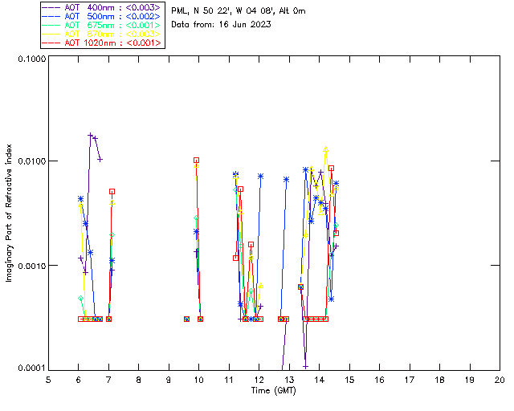This screenshot has height=411, width=514.
Task: Click the 'Imaginary Part of Refractive Index' axis label
Action: click(x=10, y=213)
